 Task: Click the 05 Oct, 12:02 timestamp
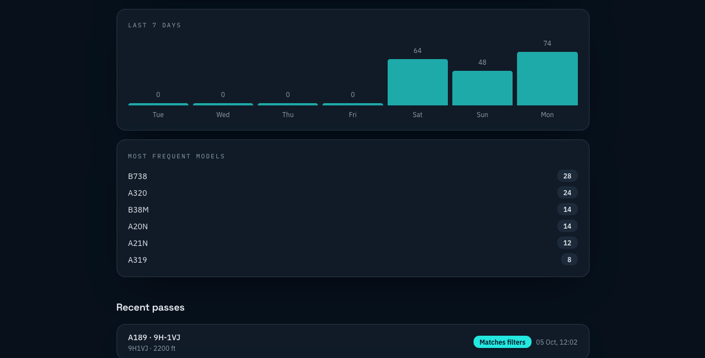[x=557, y=342]
